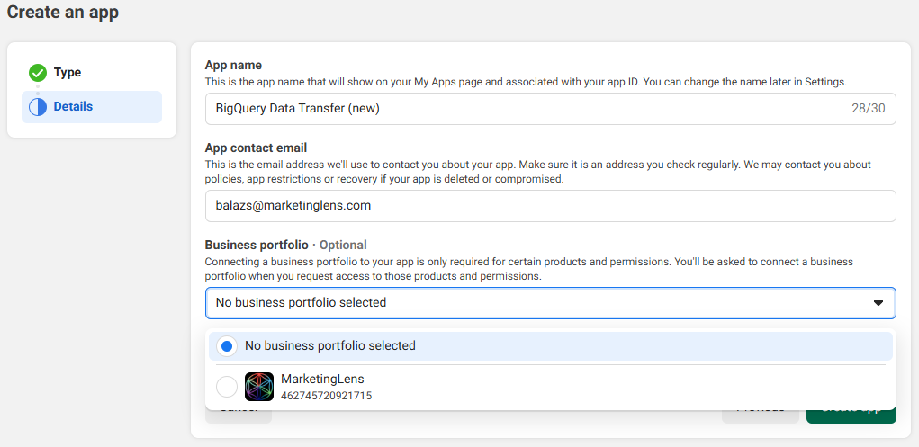Focus the App contact email field

click(x=549, y=206)
